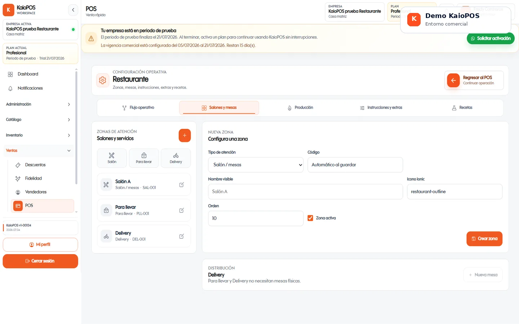519x324 pixels.
Task: Select Para llevar zone type card
Action: pos(144,158)
